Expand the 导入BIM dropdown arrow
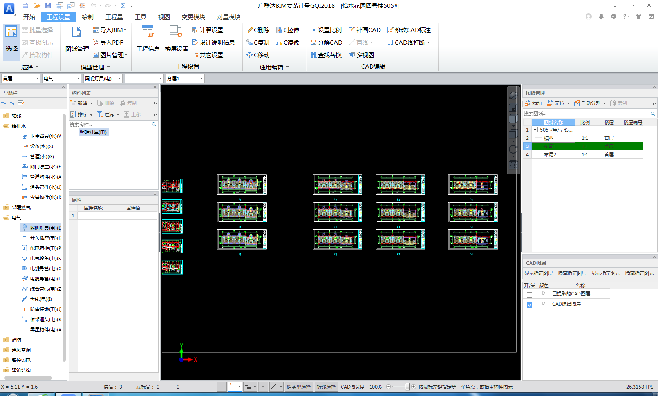The height and width of the screenshot is (396, 658). coord(125,30)
